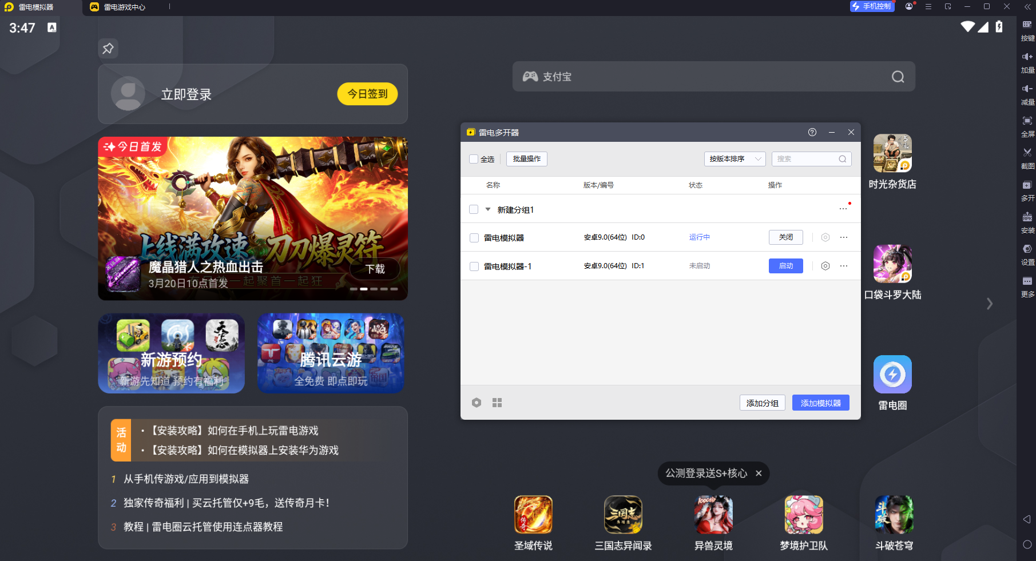Open the 异兽灵境 game icon
The image size is (1036, 561).
(713, 515)
